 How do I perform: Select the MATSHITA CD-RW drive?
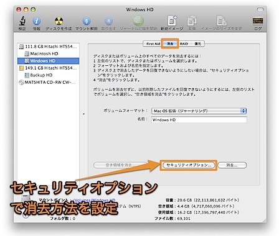[49, 82]
